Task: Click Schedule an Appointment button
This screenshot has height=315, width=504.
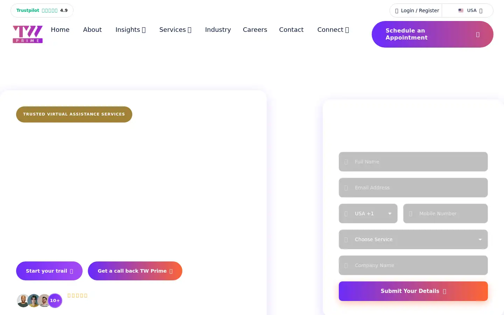Action: [x=433, y=34]
